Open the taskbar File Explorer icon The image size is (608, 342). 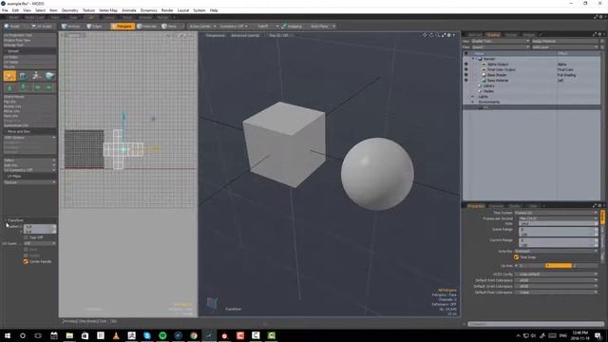point(69,335)
